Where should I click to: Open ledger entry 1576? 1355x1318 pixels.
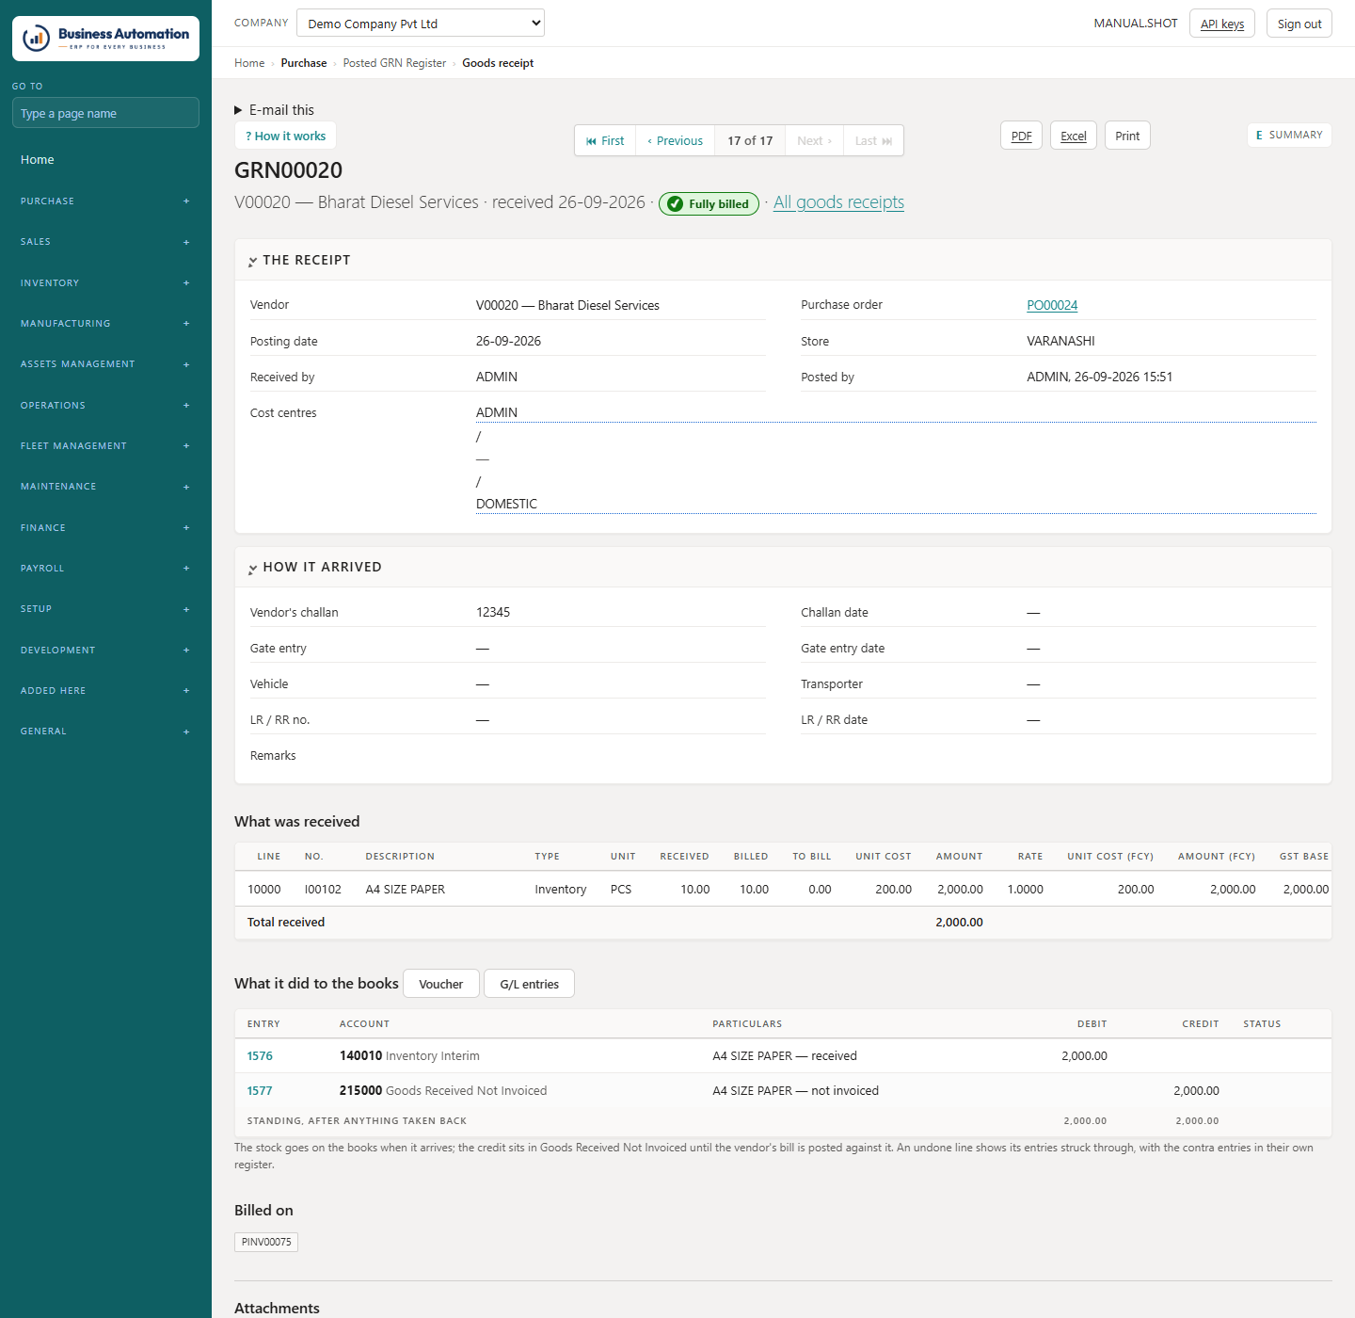click(260, 1056)
